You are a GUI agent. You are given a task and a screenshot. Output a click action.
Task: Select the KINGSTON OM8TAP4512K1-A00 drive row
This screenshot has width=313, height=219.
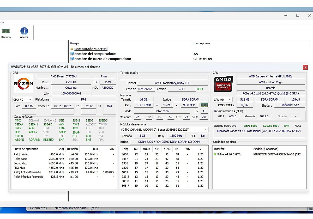coord(259,154)
